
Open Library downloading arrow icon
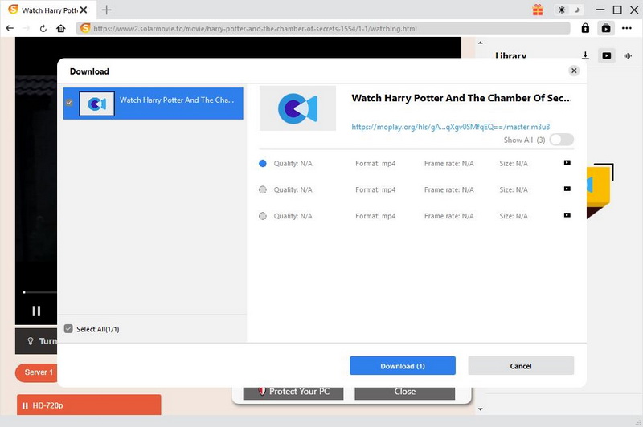click(586, 55)
